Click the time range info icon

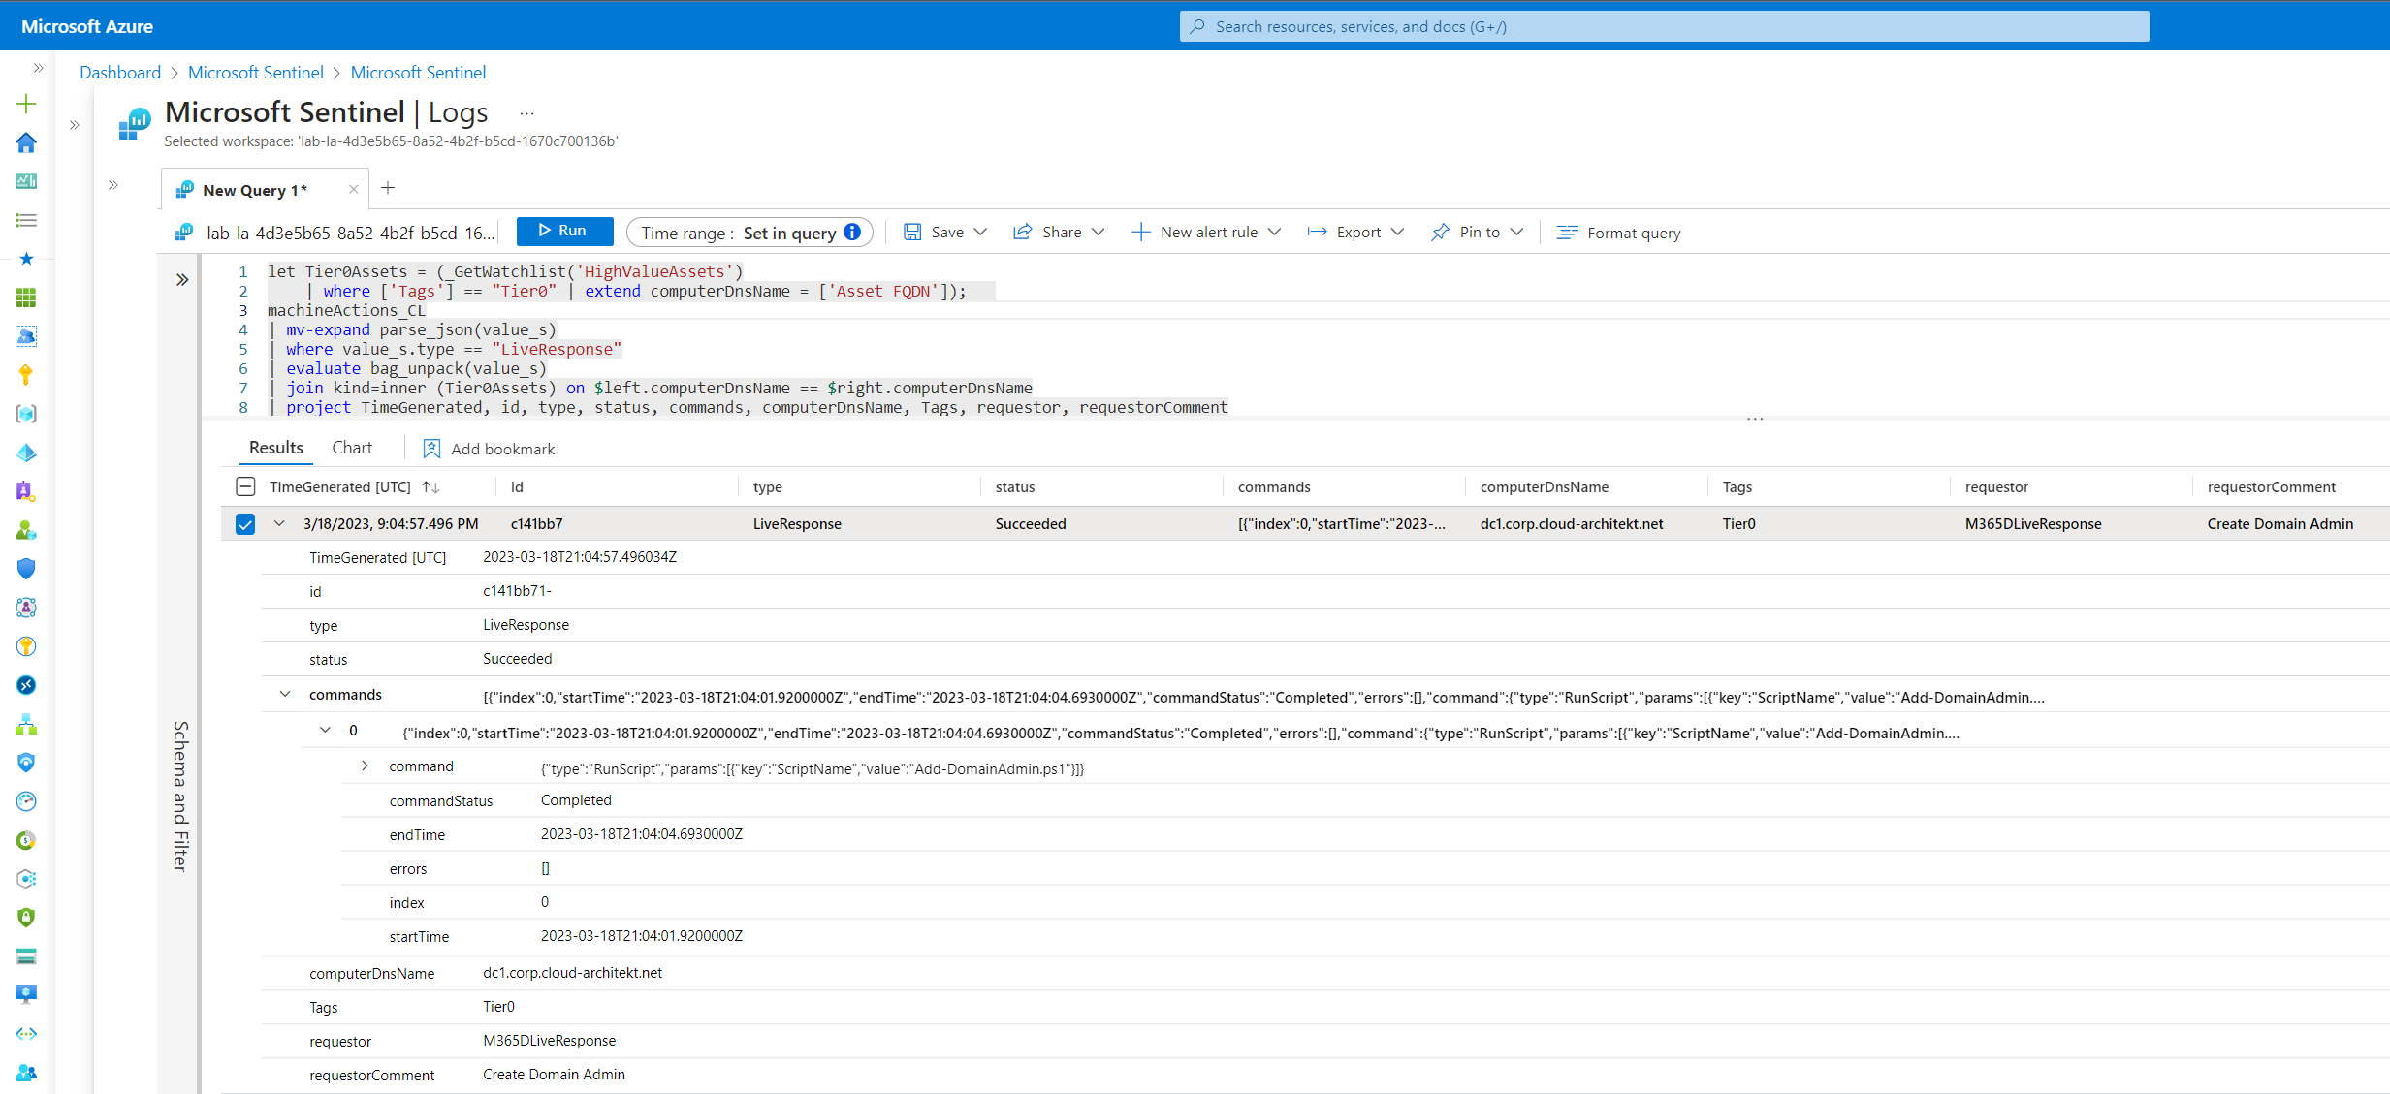(x=852, y=232)
